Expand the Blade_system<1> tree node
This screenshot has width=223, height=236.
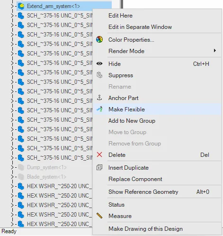12,177
